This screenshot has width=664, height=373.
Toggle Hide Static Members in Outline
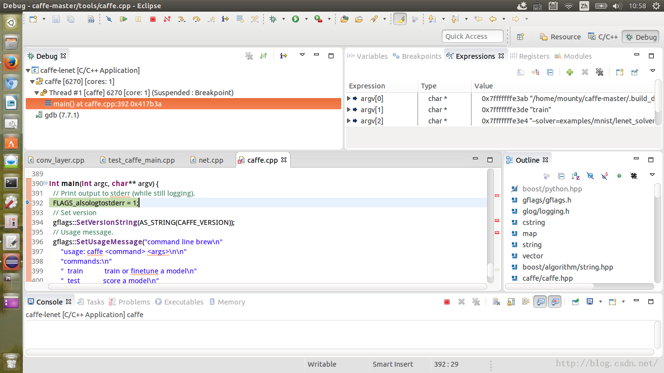(605, 176)
